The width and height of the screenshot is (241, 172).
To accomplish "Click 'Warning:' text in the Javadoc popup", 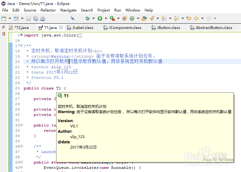I will click(66, 112).
